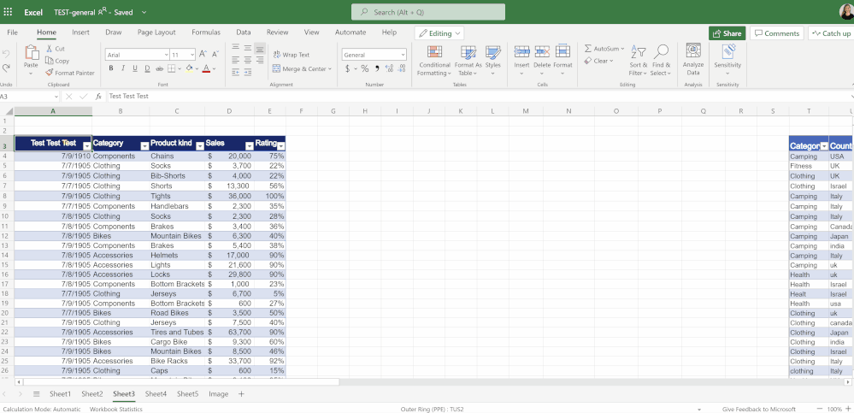Screen dimensions: 854x413
Task: Open the app launcher waffle icon
Action: 8,12
